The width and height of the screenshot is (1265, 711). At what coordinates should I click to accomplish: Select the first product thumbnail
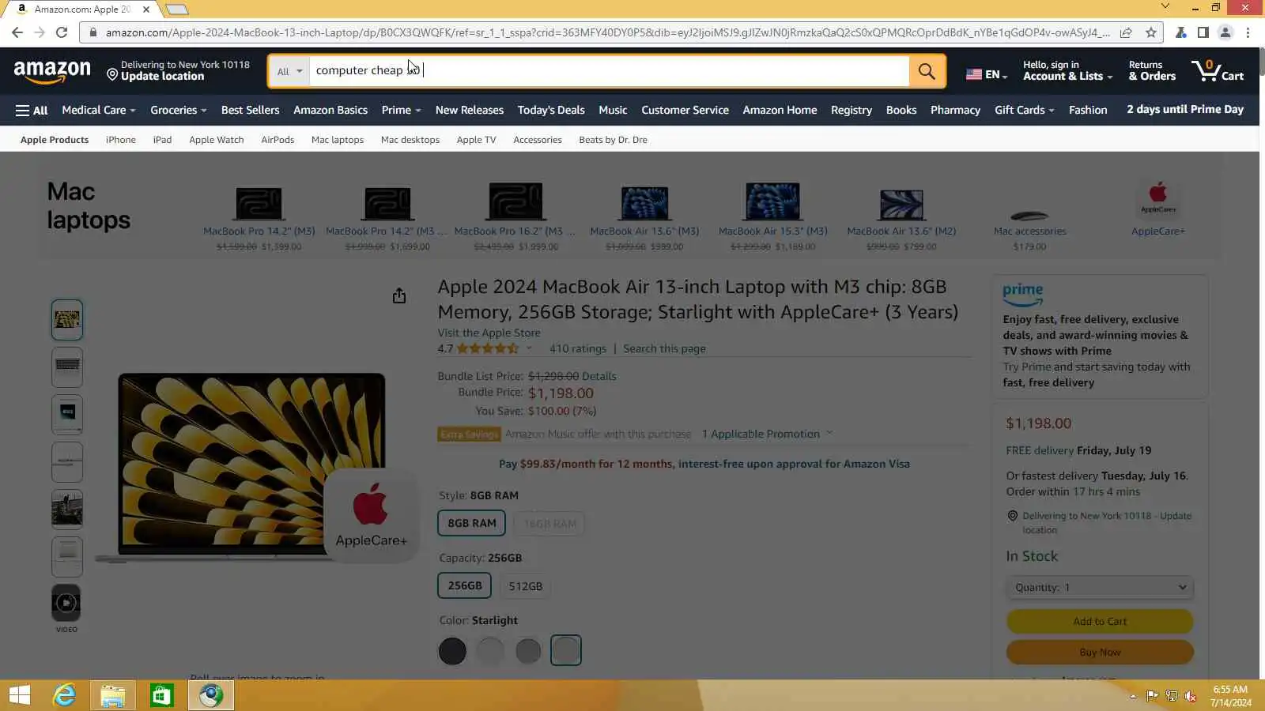pos(67,320)
